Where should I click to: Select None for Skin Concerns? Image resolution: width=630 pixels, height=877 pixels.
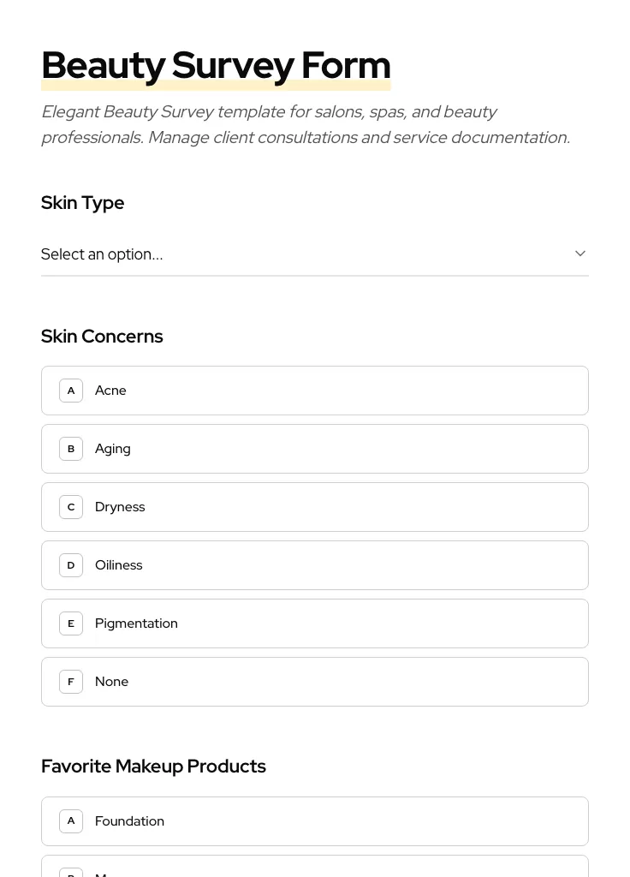pos(315,681)
